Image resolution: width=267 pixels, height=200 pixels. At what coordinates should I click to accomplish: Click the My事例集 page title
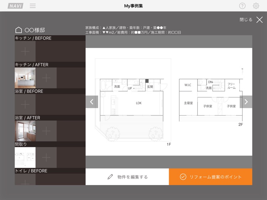(x=133, y=6)
